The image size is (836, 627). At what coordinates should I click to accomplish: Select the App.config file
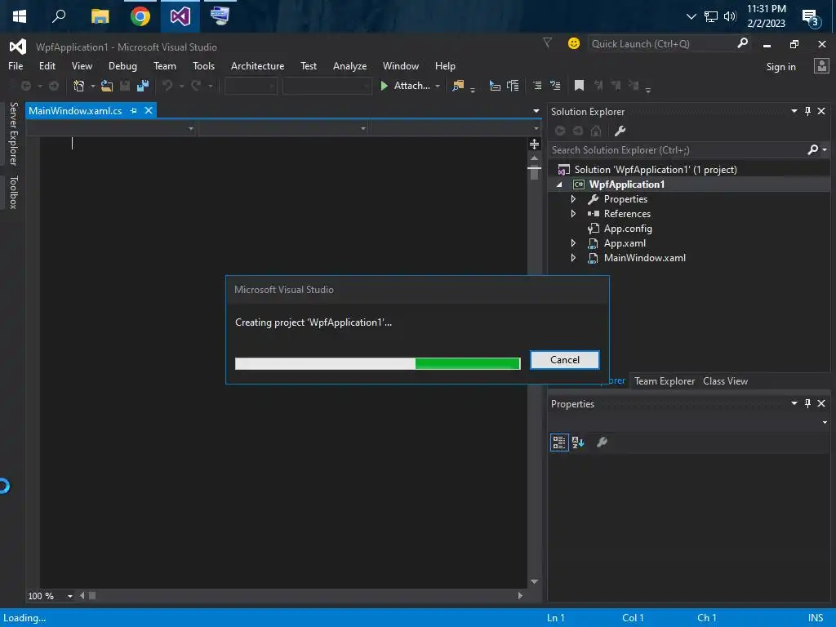[x=628, y=229]
